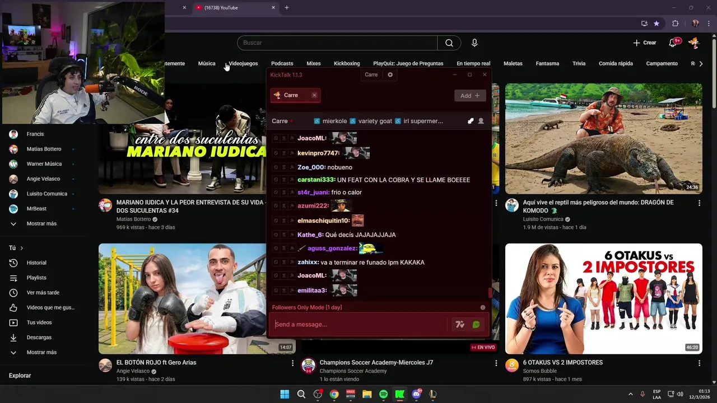Open options menu for Dragón de Komodo video
The width and height of the screenshot is (717, 403).
coord(699,203)
